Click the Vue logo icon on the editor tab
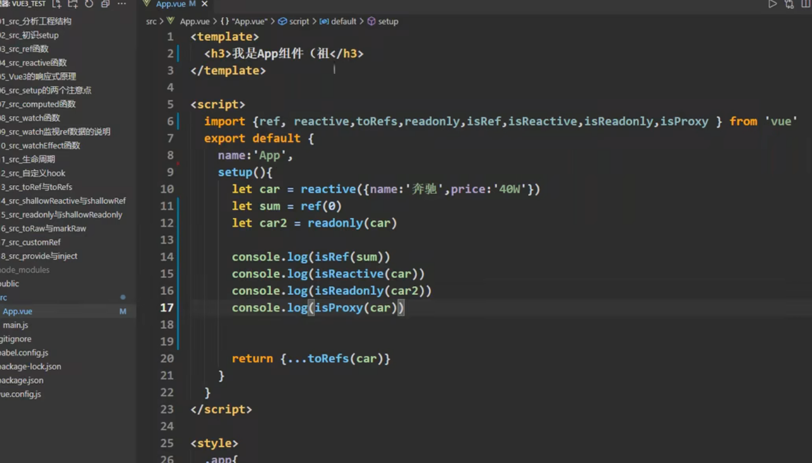Image resolution: width=812 pixels, height=463 pixels. click(x=147, y=4)
